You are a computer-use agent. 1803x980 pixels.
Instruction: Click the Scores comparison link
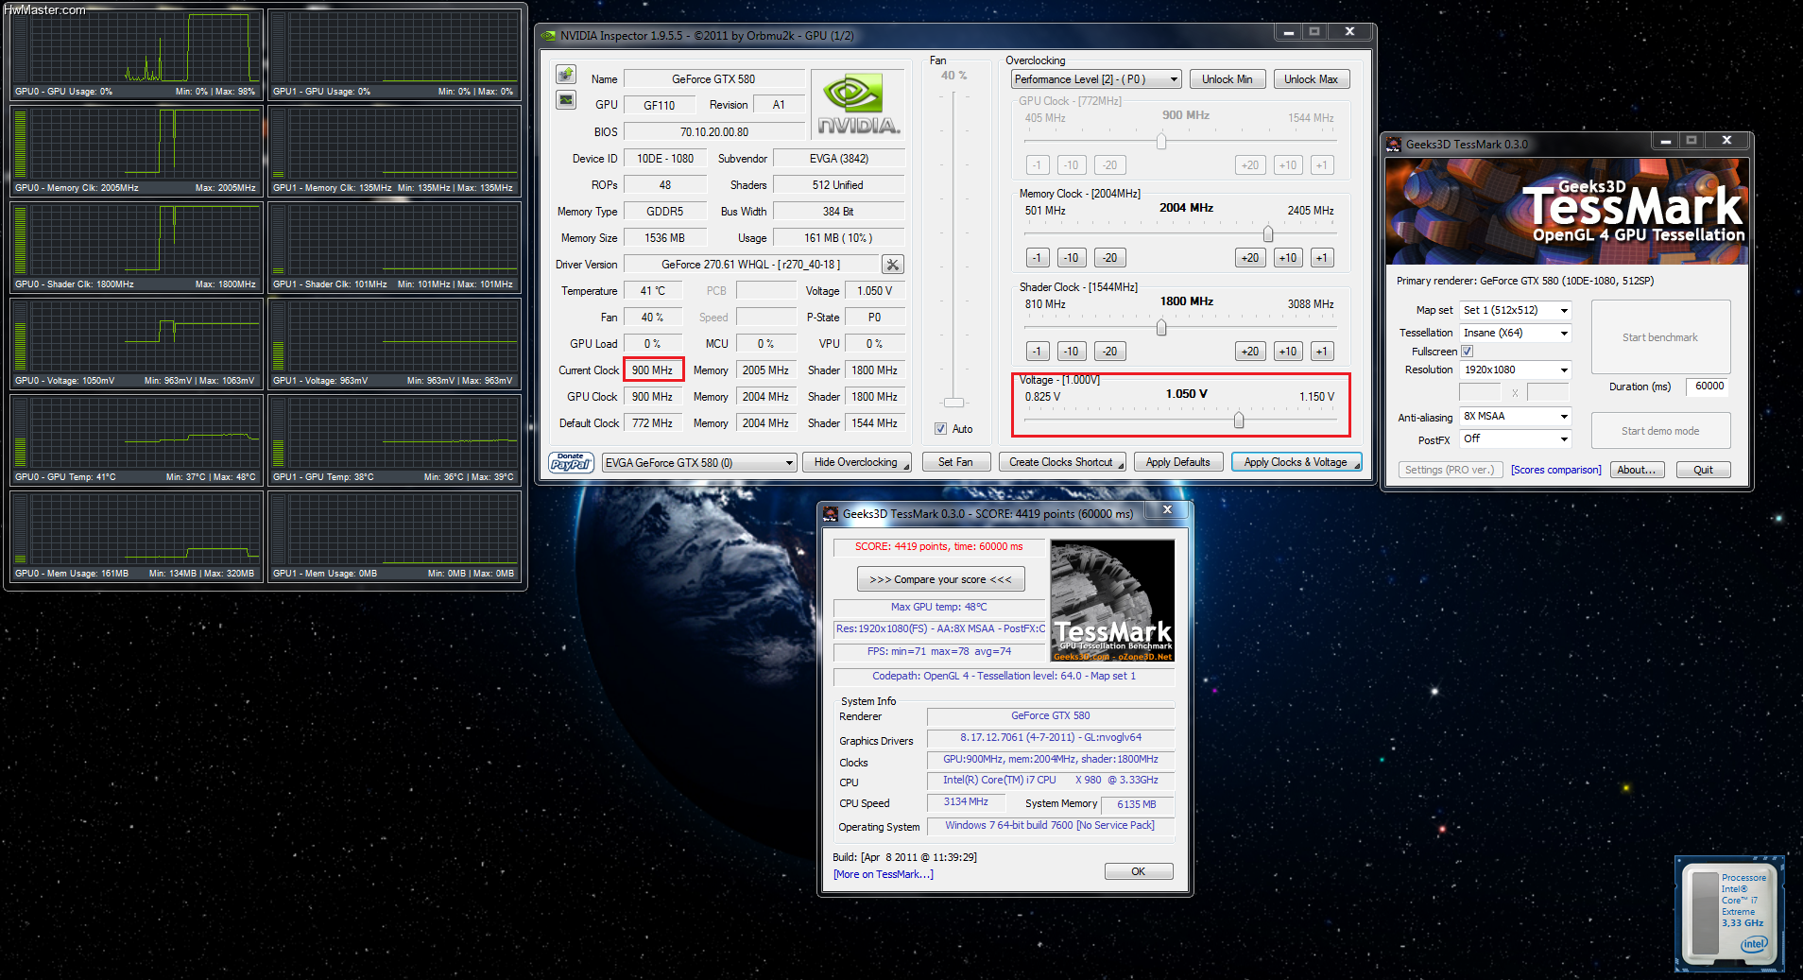click(x=1555, y=470)
